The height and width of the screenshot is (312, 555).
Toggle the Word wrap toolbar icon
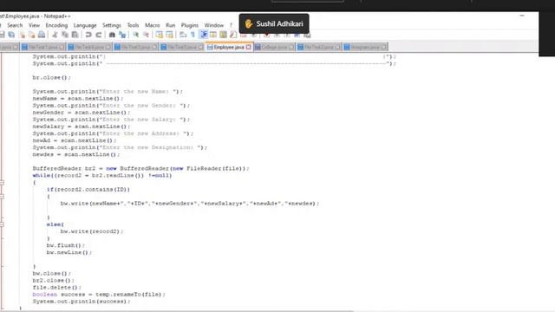183,35
